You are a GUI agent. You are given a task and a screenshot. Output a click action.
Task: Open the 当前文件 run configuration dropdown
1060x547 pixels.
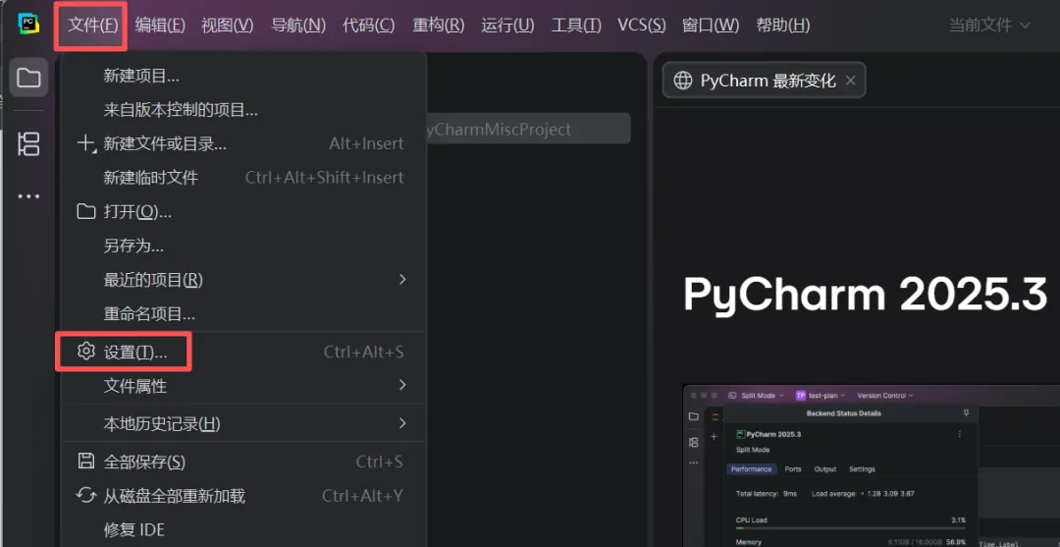pos(989,25)
